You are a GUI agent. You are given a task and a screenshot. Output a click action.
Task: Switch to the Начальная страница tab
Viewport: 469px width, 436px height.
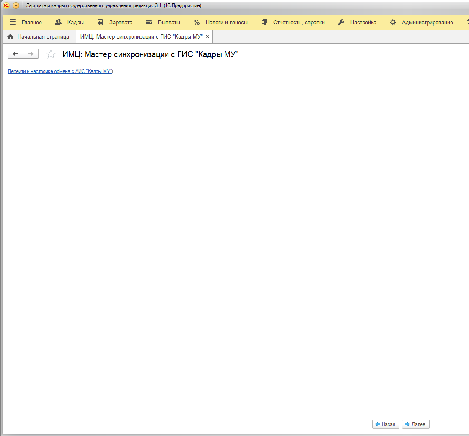coord(39,37)
